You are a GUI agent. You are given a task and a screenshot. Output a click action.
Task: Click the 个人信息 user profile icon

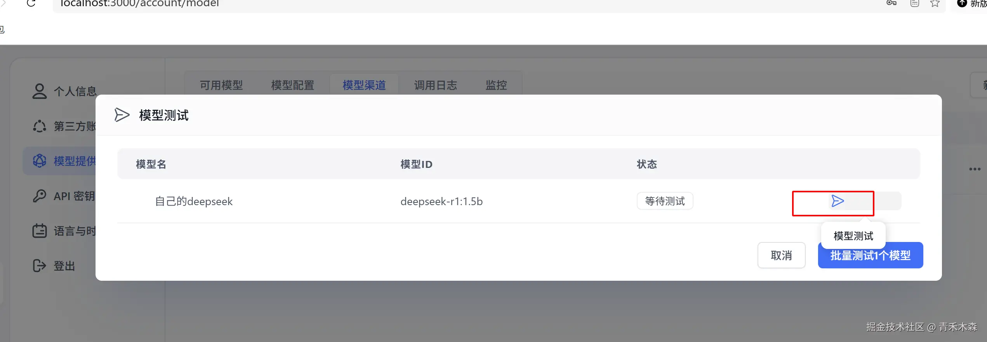[x=40, y=91]
